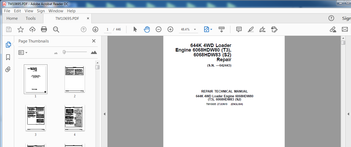The image size is (351, 147).
Task: Enlarge thumbnails with the large mountain icon
Action: click(x=94, y=52)
